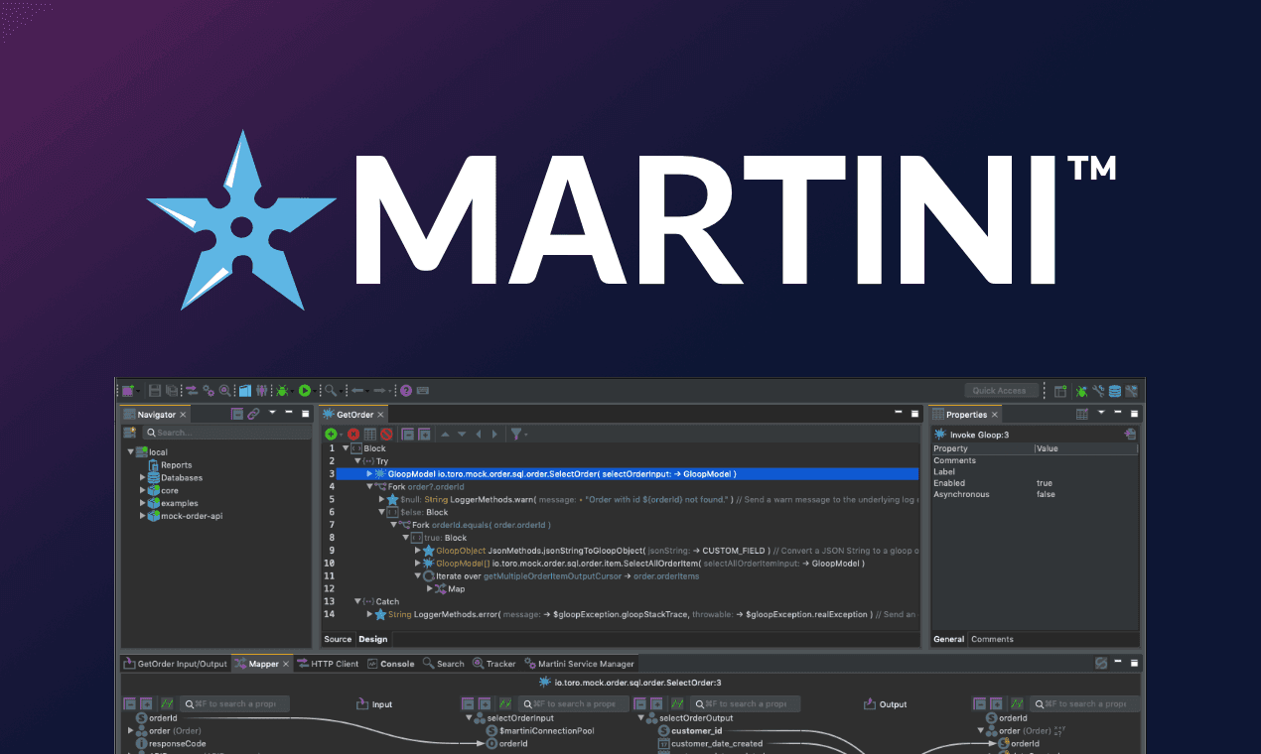Move step up with the up arrow
The image size is (1261, 754).
click(445, 434)
